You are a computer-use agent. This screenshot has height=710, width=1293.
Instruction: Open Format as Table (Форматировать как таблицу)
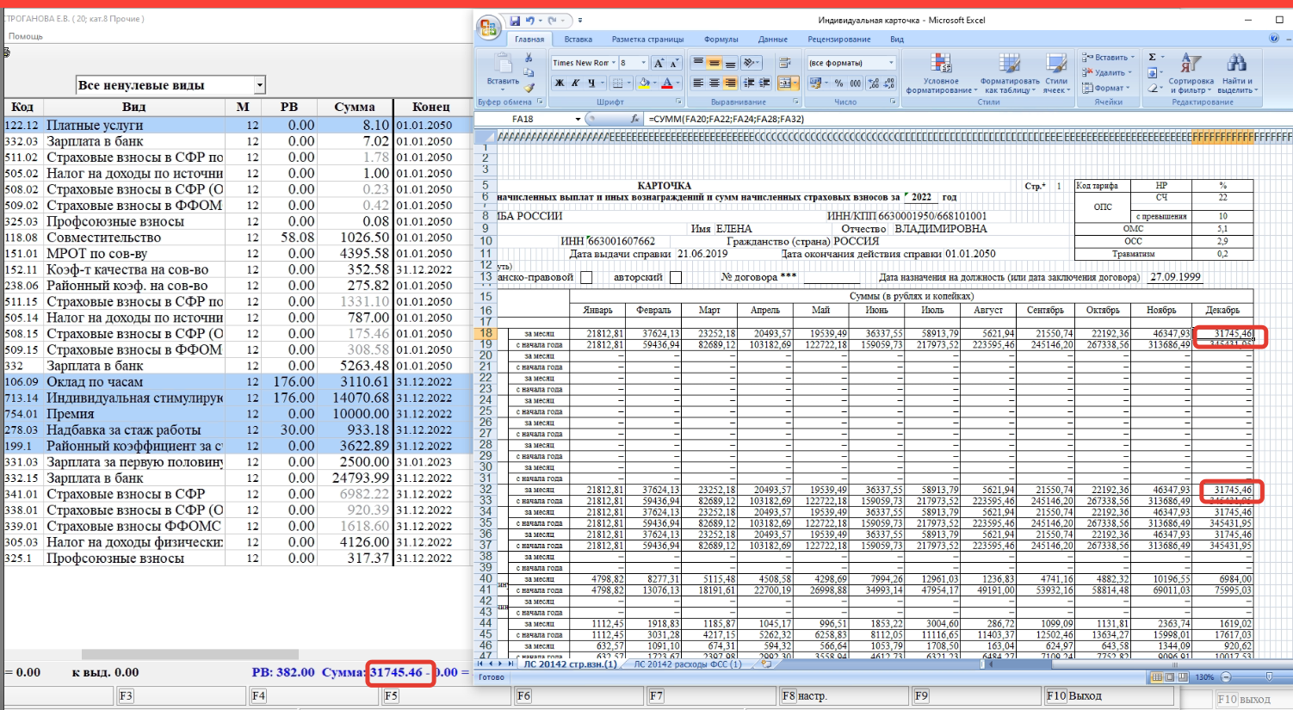point(1010,73)
